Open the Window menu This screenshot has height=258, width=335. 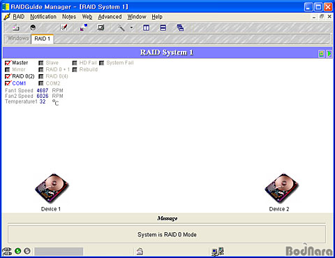[137, 17]
